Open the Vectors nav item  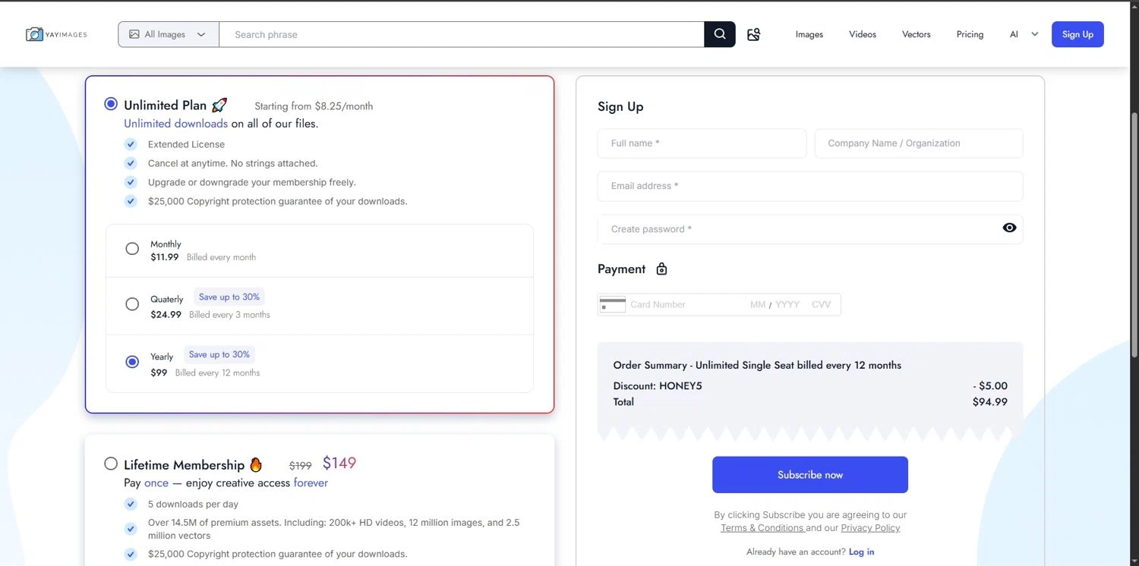point(917,34)
